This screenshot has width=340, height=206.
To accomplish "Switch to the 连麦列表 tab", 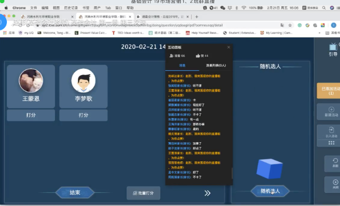I will point(216,65).
